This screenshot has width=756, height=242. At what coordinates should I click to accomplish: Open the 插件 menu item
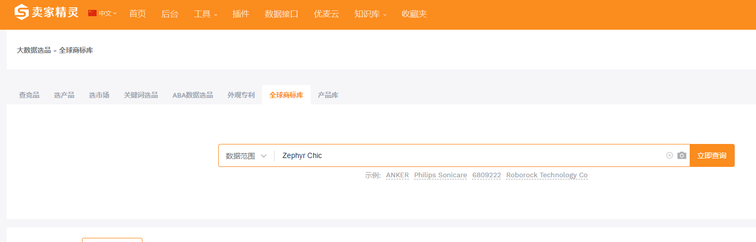[241, 14]
